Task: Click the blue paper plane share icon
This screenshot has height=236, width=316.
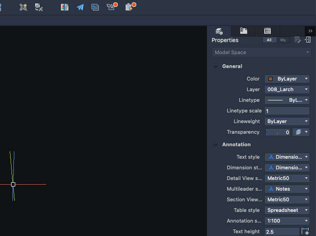Action: (80, 7)
